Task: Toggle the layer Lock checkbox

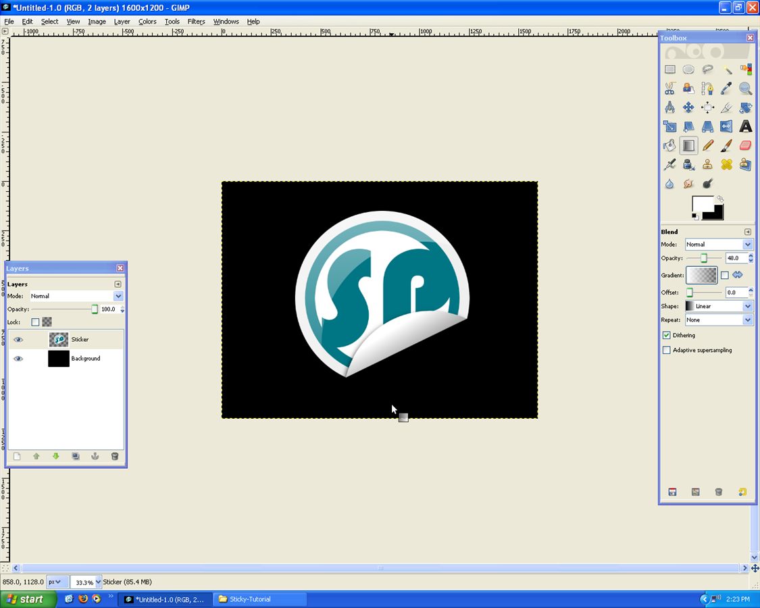Action: [35, 322]
